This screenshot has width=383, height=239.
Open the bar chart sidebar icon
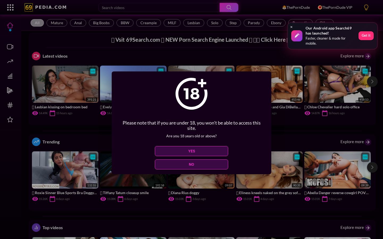pos(10,76)
